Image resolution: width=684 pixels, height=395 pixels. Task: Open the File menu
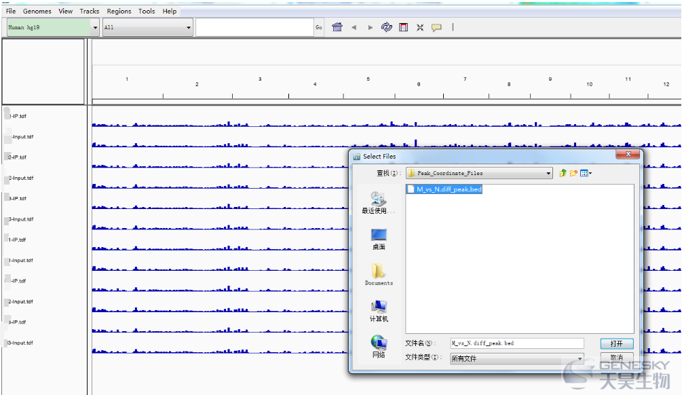[11, 11]
